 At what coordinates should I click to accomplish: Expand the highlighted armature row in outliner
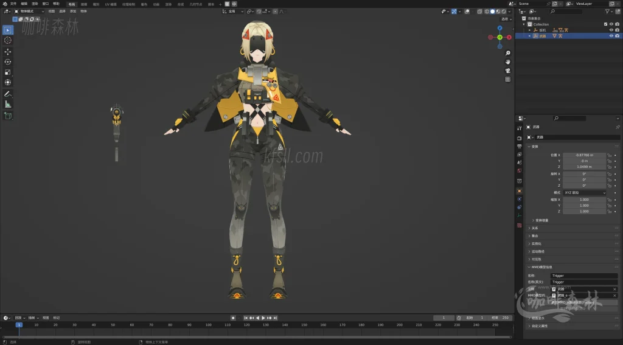coord(530,36)
